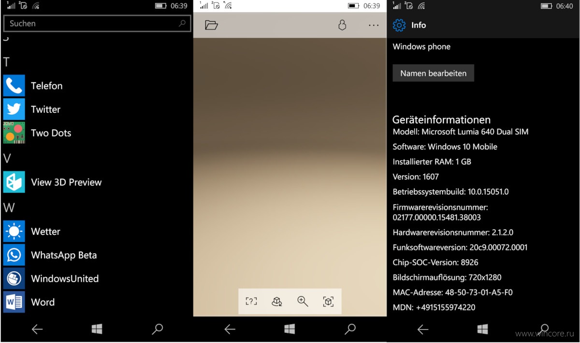Click the Telefon label text
580x343 pixels.
tap(46, 86)
